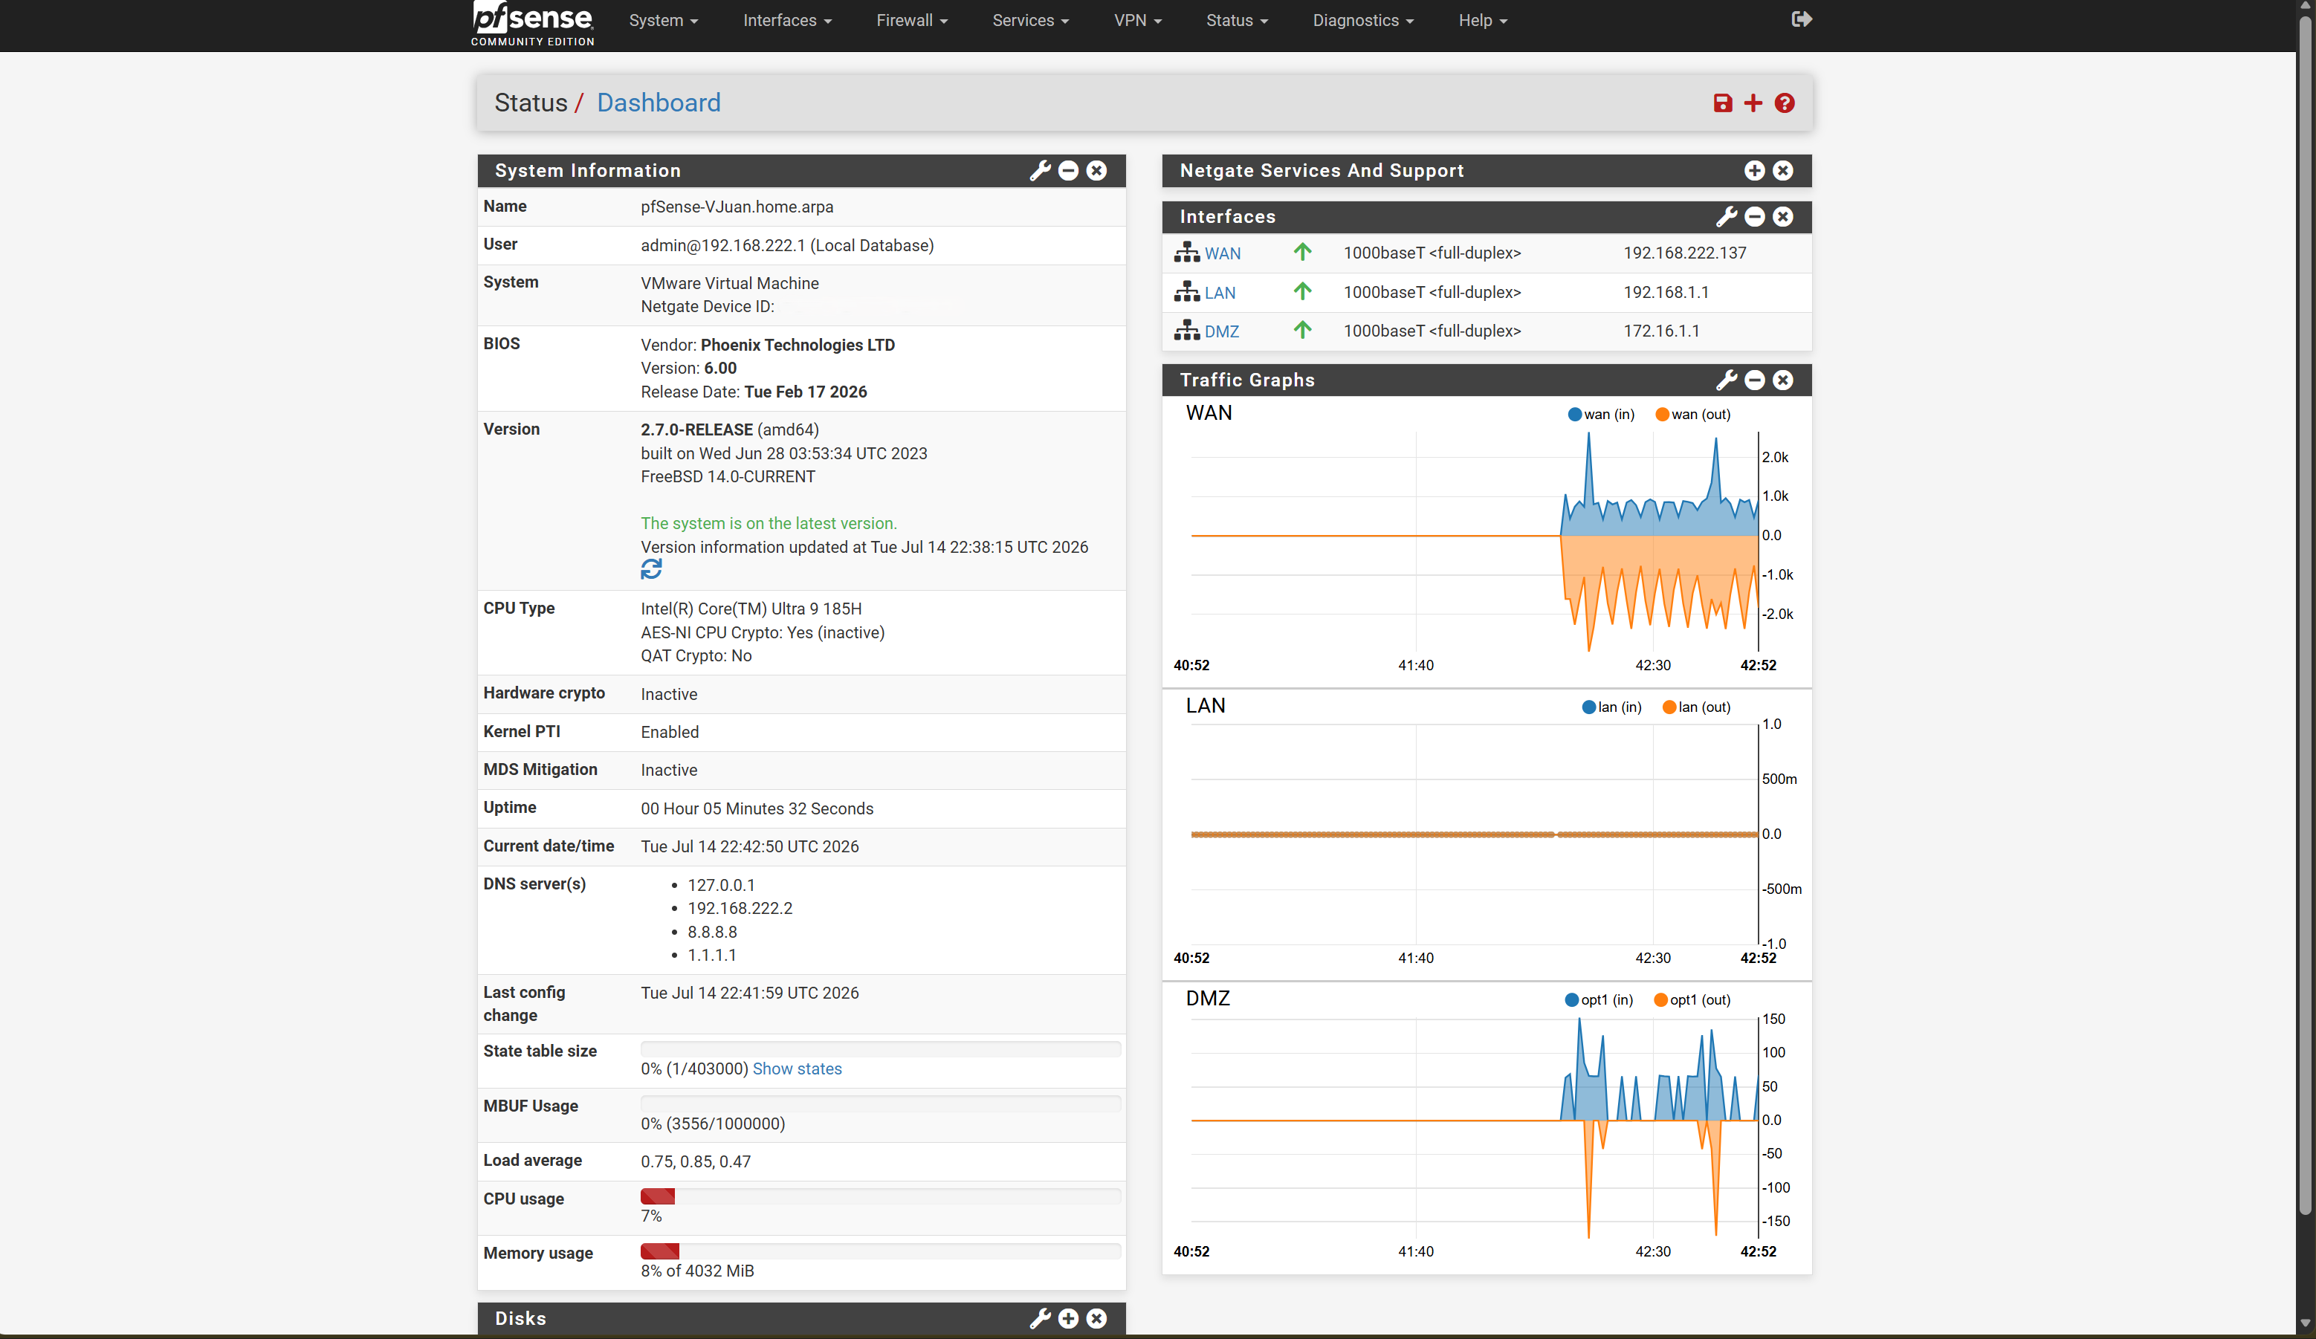Minimize the Traffic Graphs widget
The width and height of the screenshot is (2316, 1339).
click(x=1753, y=380)
